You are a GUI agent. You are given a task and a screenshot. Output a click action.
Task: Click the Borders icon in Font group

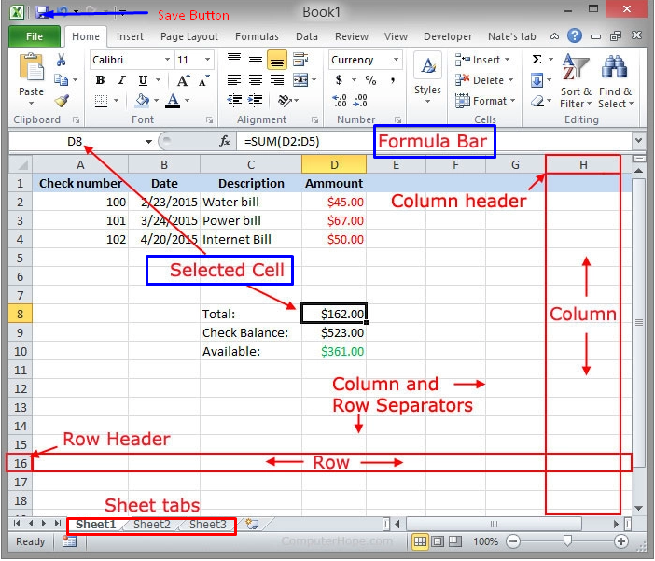click(x=101, y=101)
